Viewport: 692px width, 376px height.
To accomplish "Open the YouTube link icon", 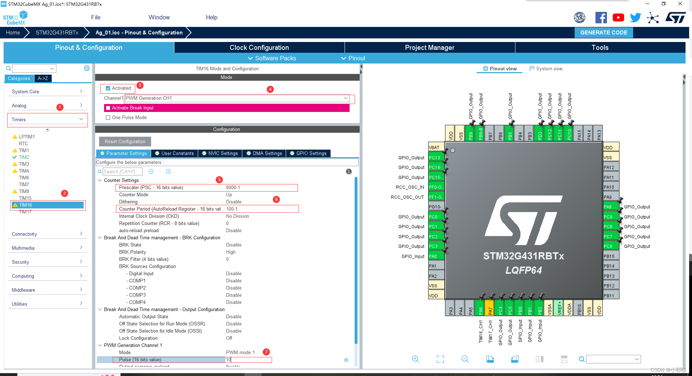I will [x=618, y=18].
